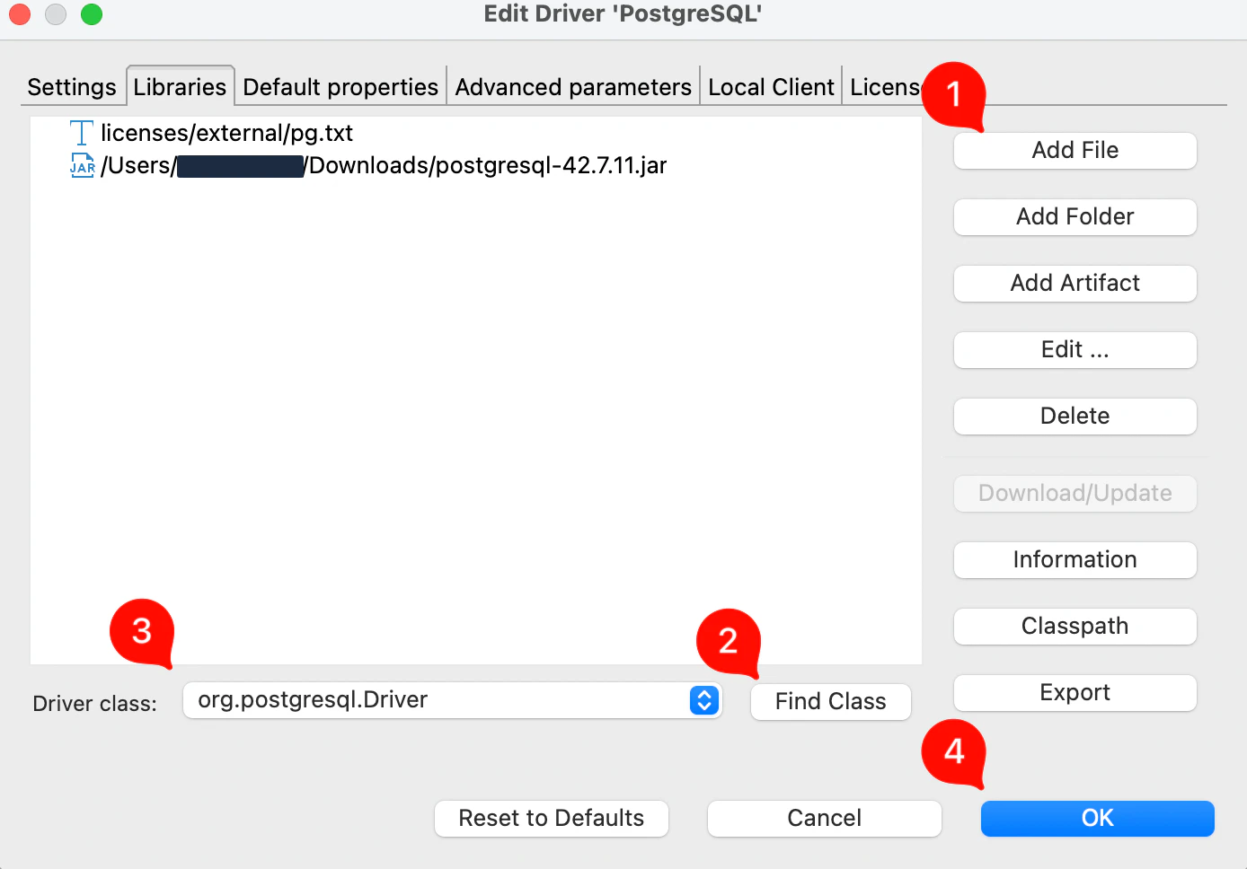Screen dimensions: 1247x869
Task: Click the JAR icon beside postgresql-42.7.11.jar
Action: (x=82, y=165)
